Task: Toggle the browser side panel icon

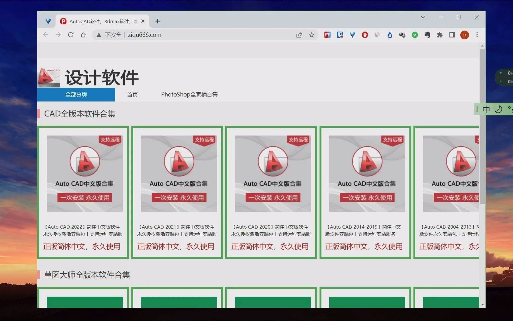Action: 452,35
